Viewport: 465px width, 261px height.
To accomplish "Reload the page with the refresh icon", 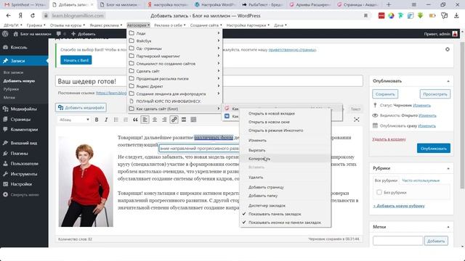I will [x=33, y=15].
